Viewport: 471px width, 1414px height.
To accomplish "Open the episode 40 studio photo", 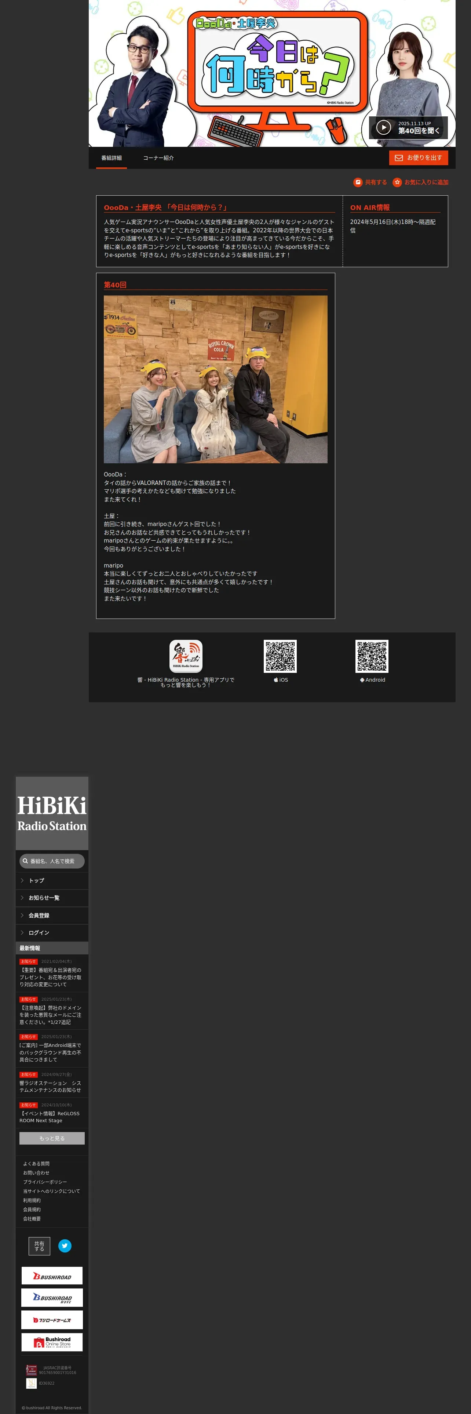I will click(215, 379).
